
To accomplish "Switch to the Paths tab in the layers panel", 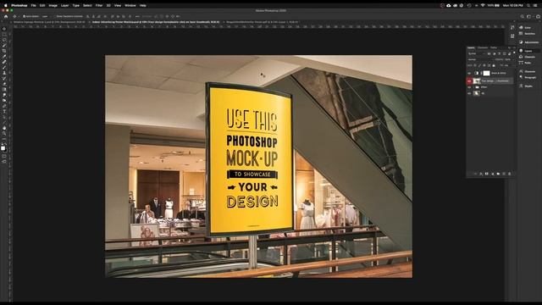I will [494, 47].
